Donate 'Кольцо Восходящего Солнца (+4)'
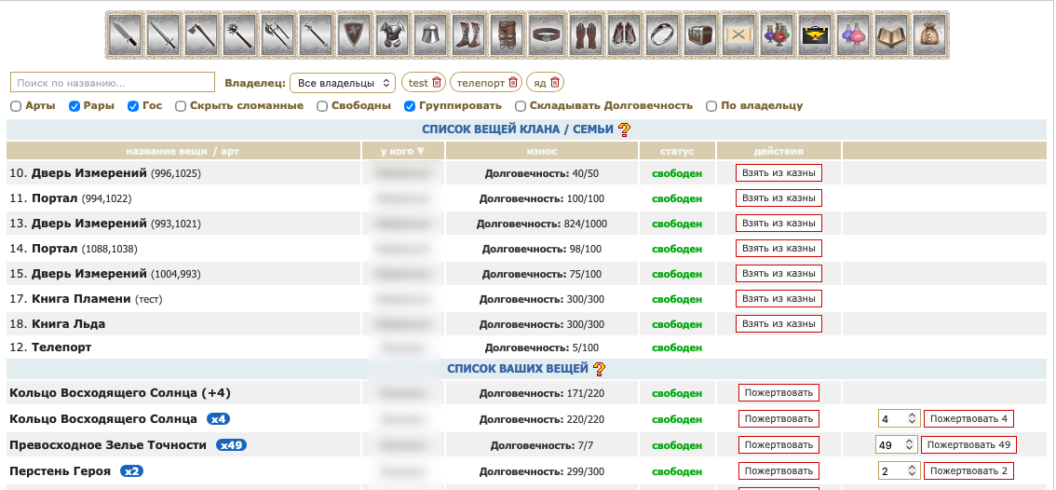The height and width of the screenshot is (490, 1056). point(778,392)
